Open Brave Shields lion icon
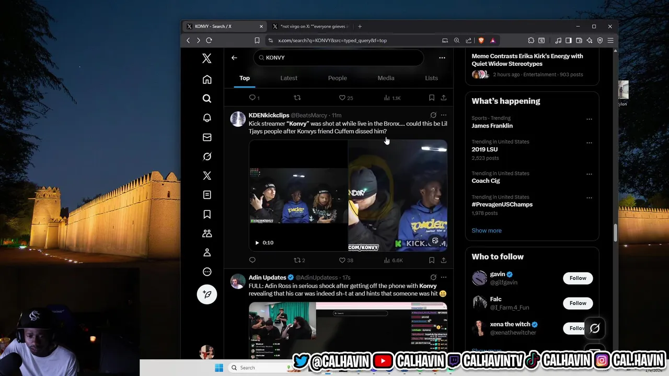 pos(481,40)
